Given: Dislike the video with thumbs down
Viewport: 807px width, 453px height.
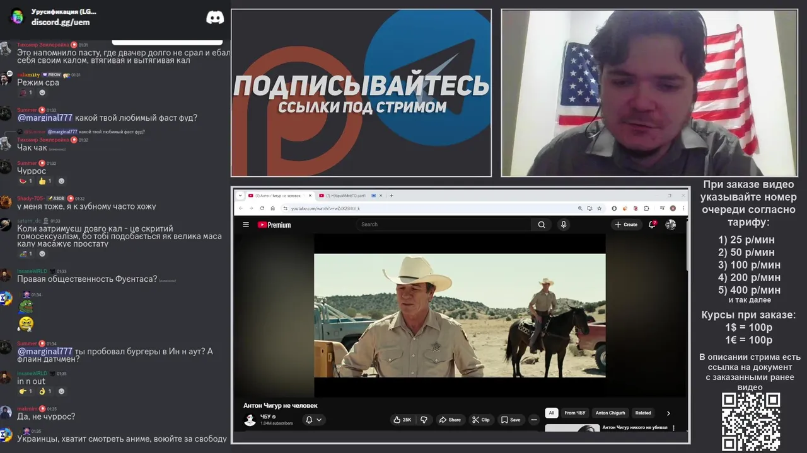Looking at the screenshot, I should pos(424,420).
